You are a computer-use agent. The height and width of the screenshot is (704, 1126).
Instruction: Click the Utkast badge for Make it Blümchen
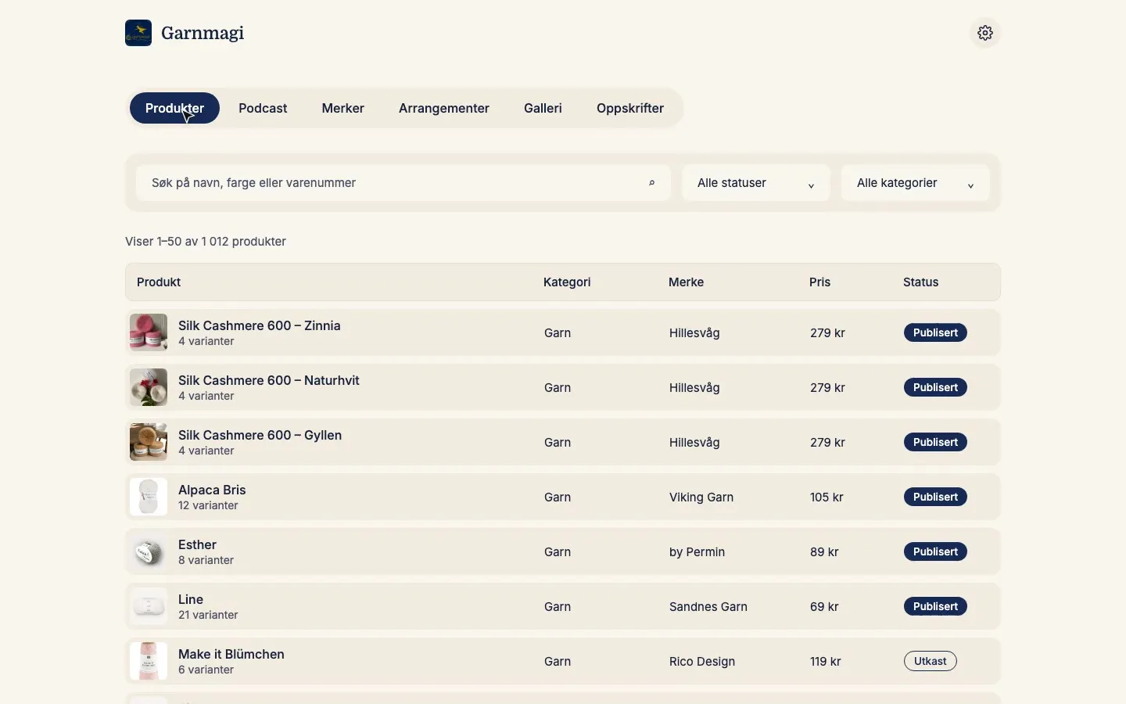[x=931, y=661]
